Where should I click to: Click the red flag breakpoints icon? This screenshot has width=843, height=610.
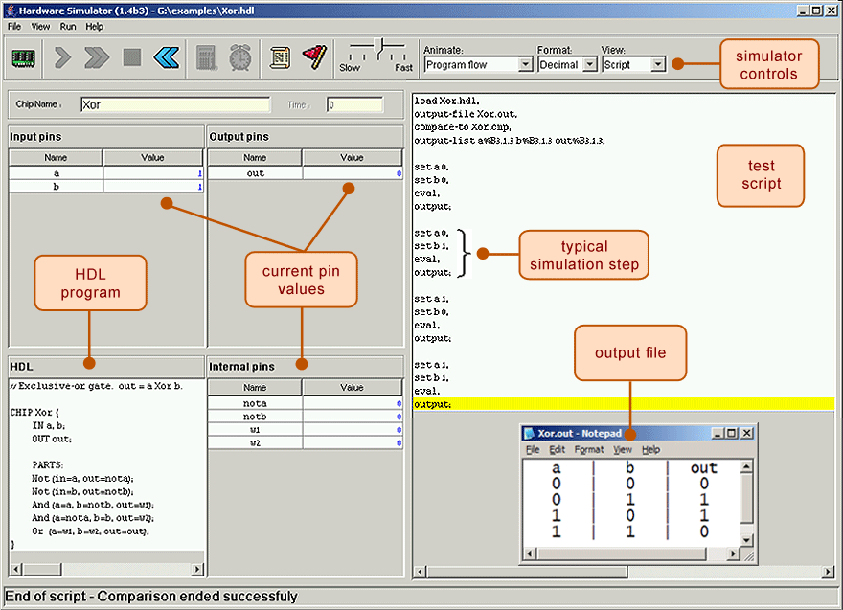point(314,58)
